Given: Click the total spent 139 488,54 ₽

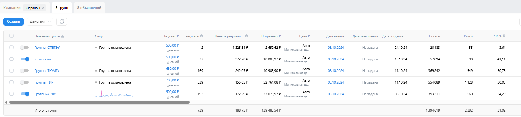Looking at the screenshot, I should 271,110.
